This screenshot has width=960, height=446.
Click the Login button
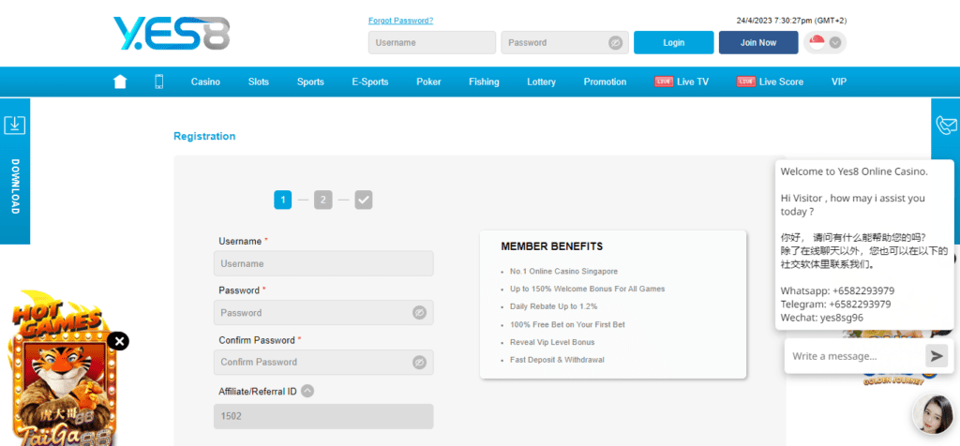pos(673,43)
